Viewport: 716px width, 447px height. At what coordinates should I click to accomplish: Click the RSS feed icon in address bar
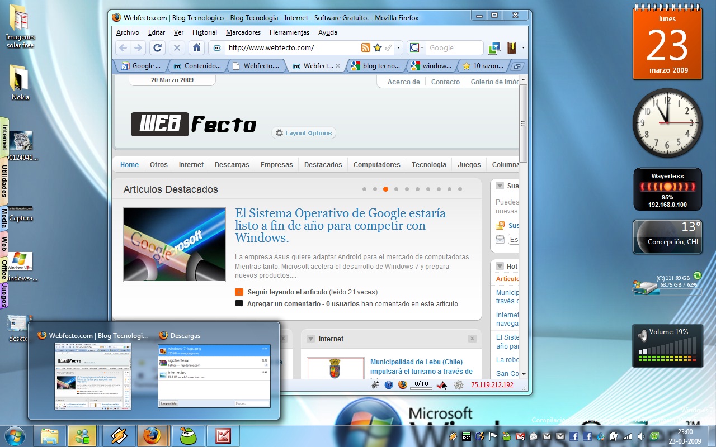[x=365, y=48]
